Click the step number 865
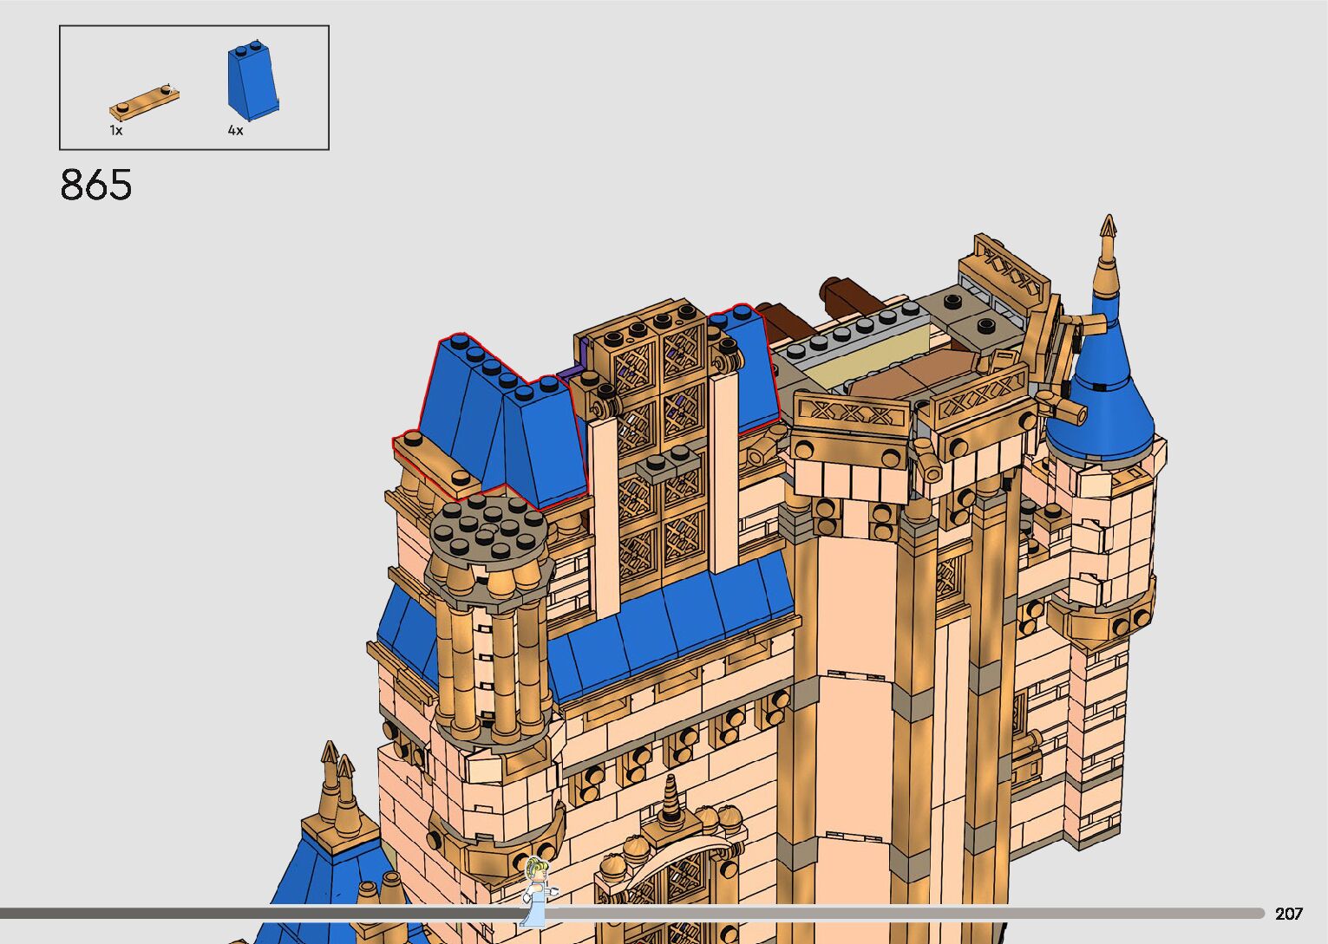Image resolution: width=1328 pixels, height=944 pixels. click(96, 186)
